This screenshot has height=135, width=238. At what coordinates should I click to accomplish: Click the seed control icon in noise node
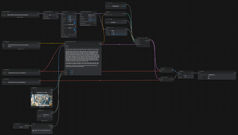(x=124, y=6)
